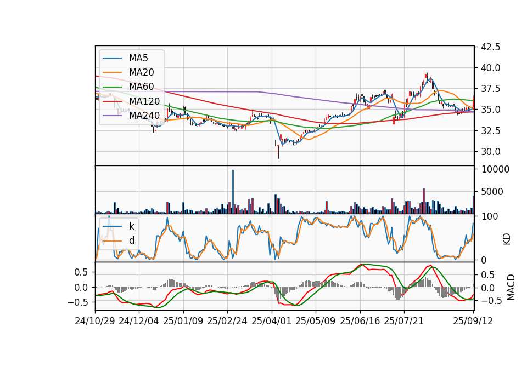
Task: Click the MA20 legend label
Action: [141, 72]
